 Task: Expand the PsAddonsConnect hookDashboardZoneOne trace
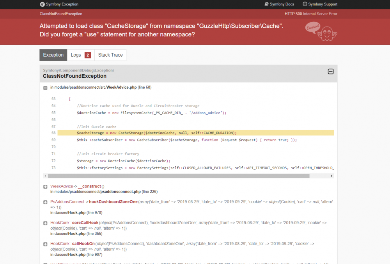pyautogui.click(x=45, y=202)
